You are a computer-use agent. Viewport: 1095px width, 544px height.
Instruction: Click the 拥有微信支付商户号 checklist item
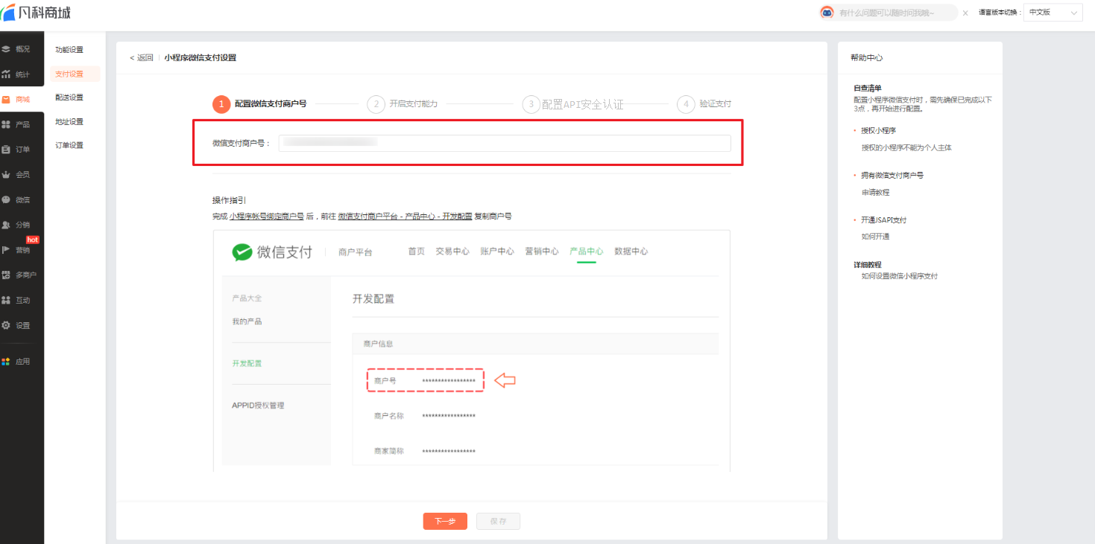(892, 175)
